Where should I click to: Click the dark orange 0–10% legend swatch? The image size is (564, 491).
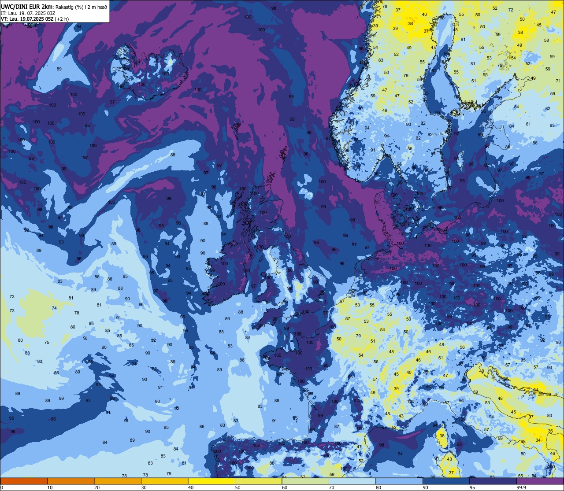pos(24,481)
